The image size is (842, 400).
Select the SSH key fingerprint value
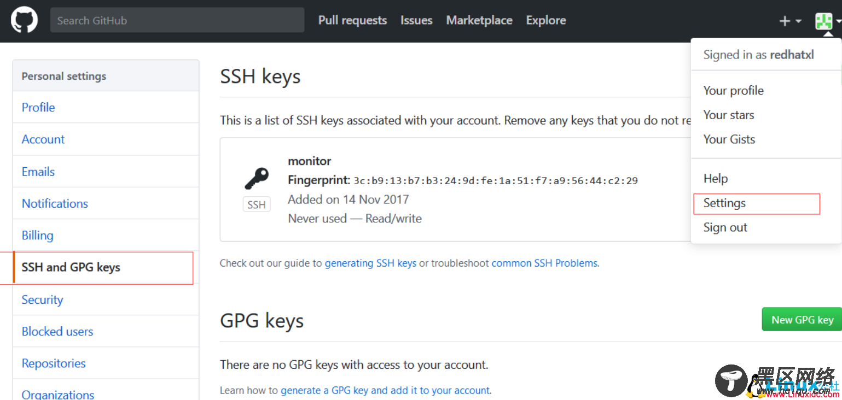tap(496, 180)
